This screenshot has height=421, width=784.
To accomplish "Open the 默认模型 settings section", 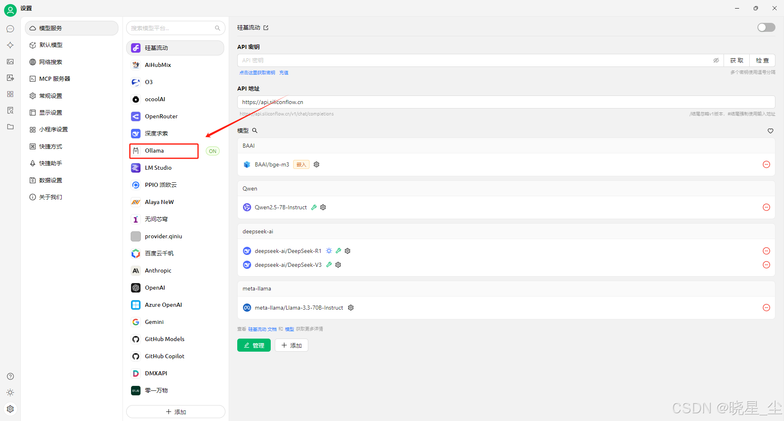I will [71, 45].
